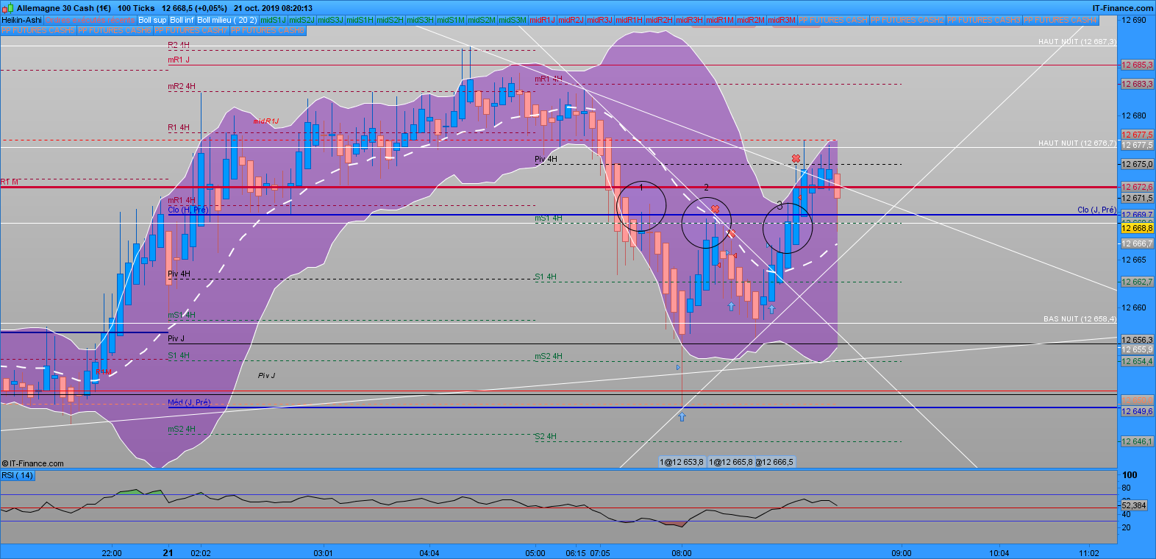Select the PP FUTURES CASH4 indicator label

click(1060, 20)
